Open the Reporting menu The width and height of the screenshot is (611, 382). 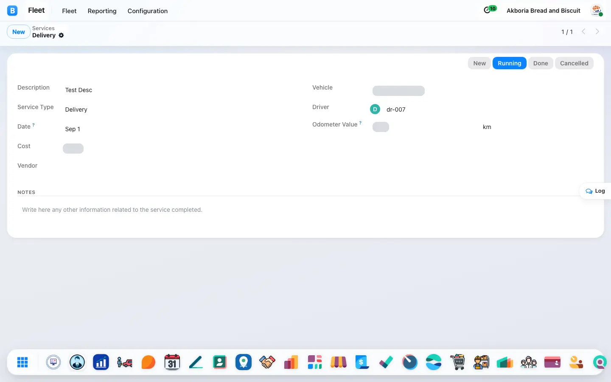click(102, 11)
